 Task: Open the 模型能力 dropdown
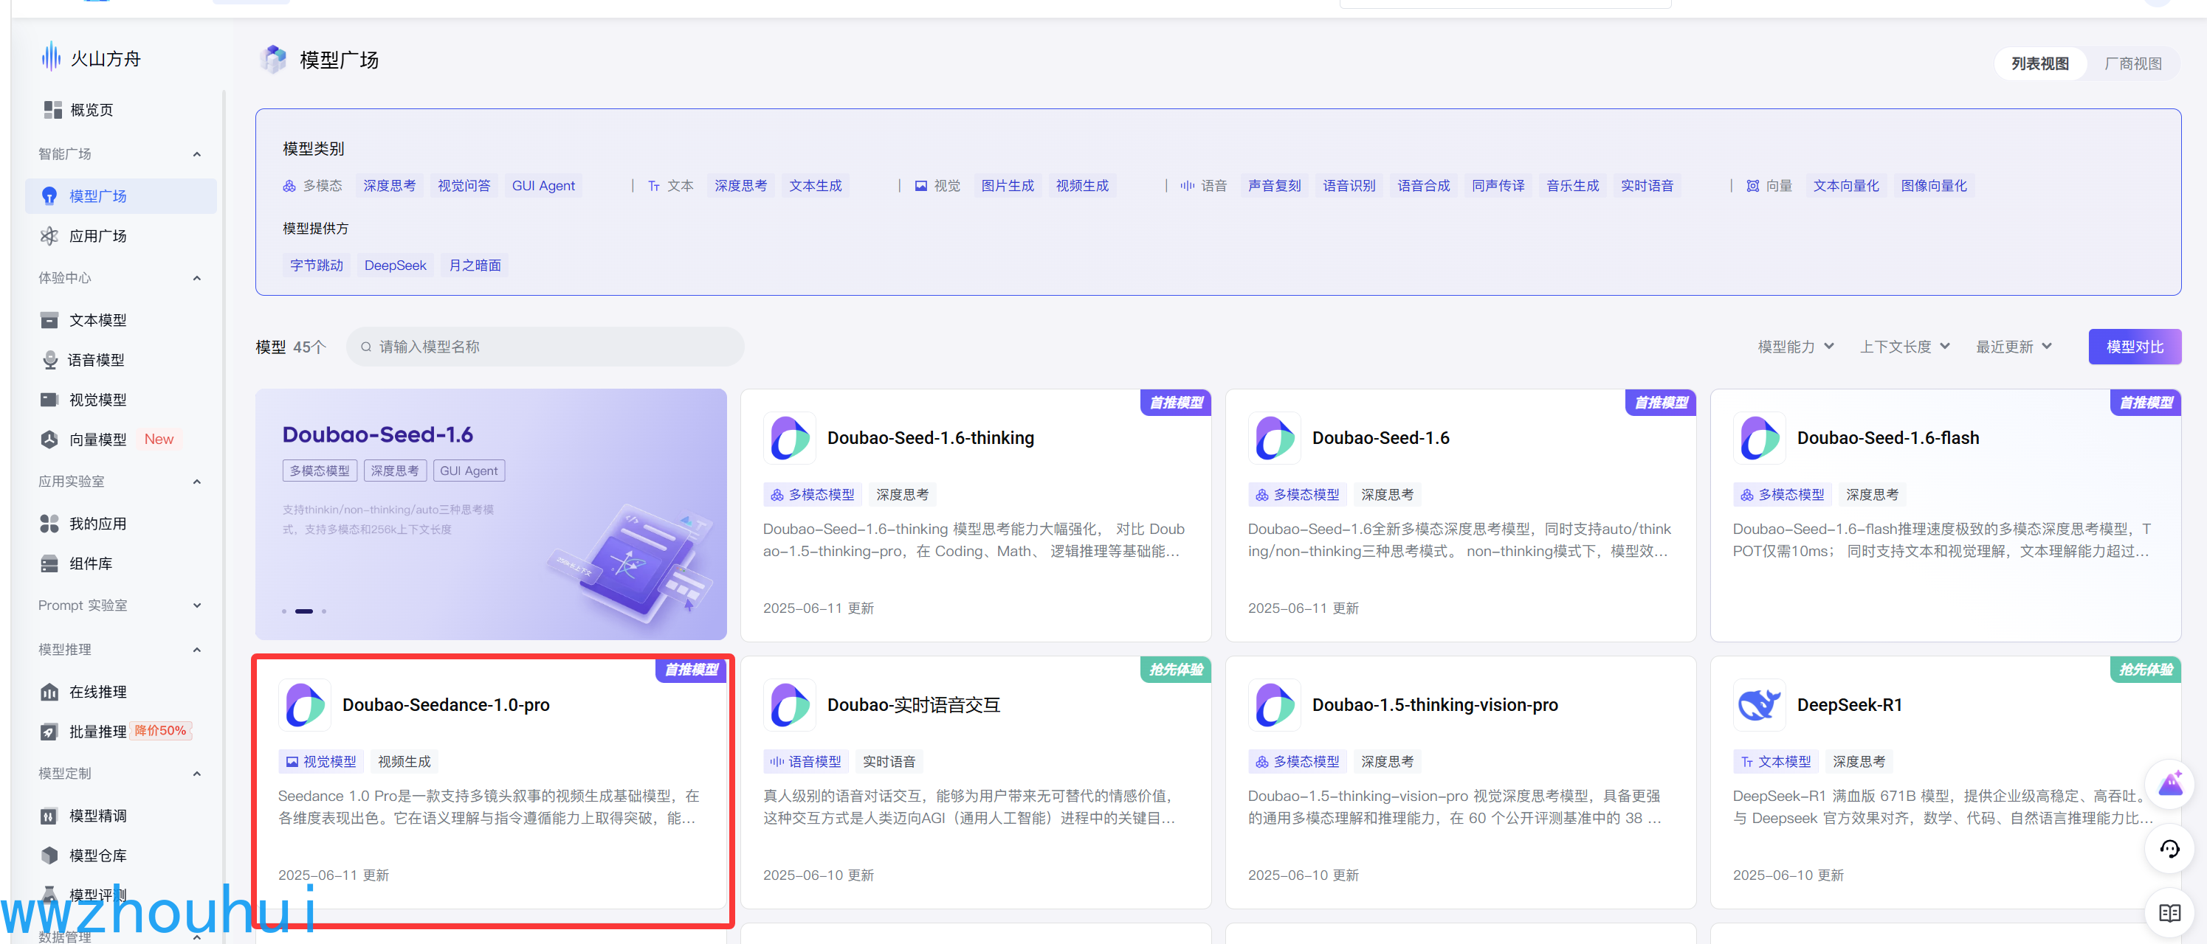click(1796, 347)
